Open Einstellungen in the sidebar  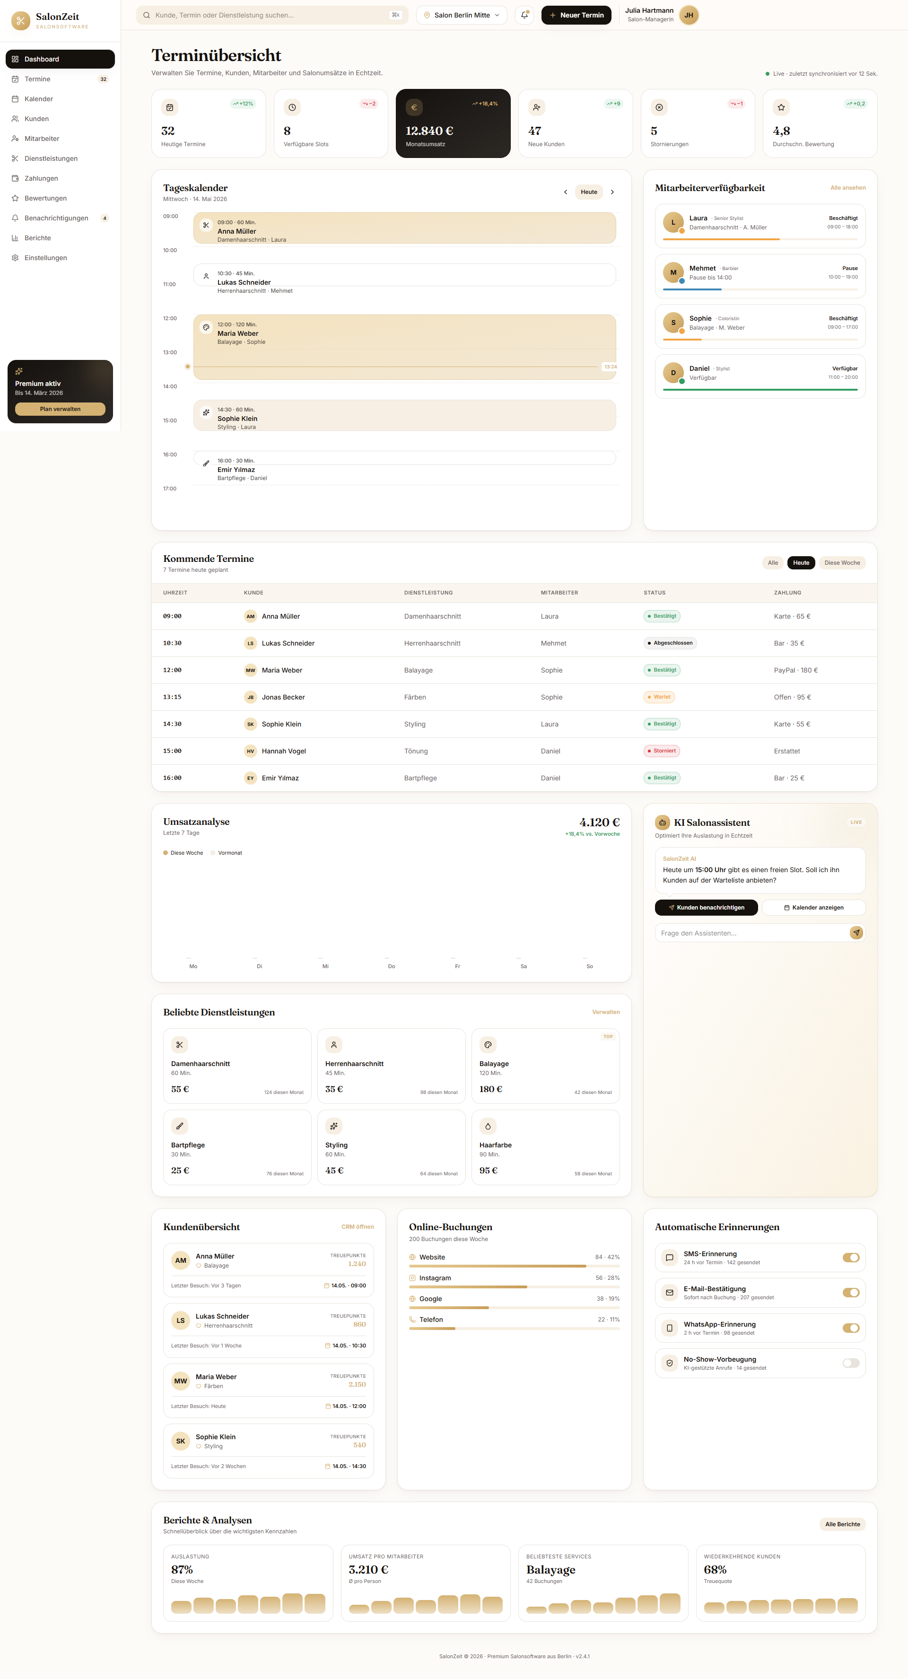point(60,258)
